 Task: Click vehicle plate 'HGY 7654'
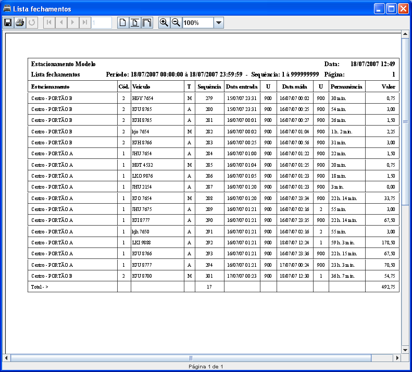click(143, 98)
